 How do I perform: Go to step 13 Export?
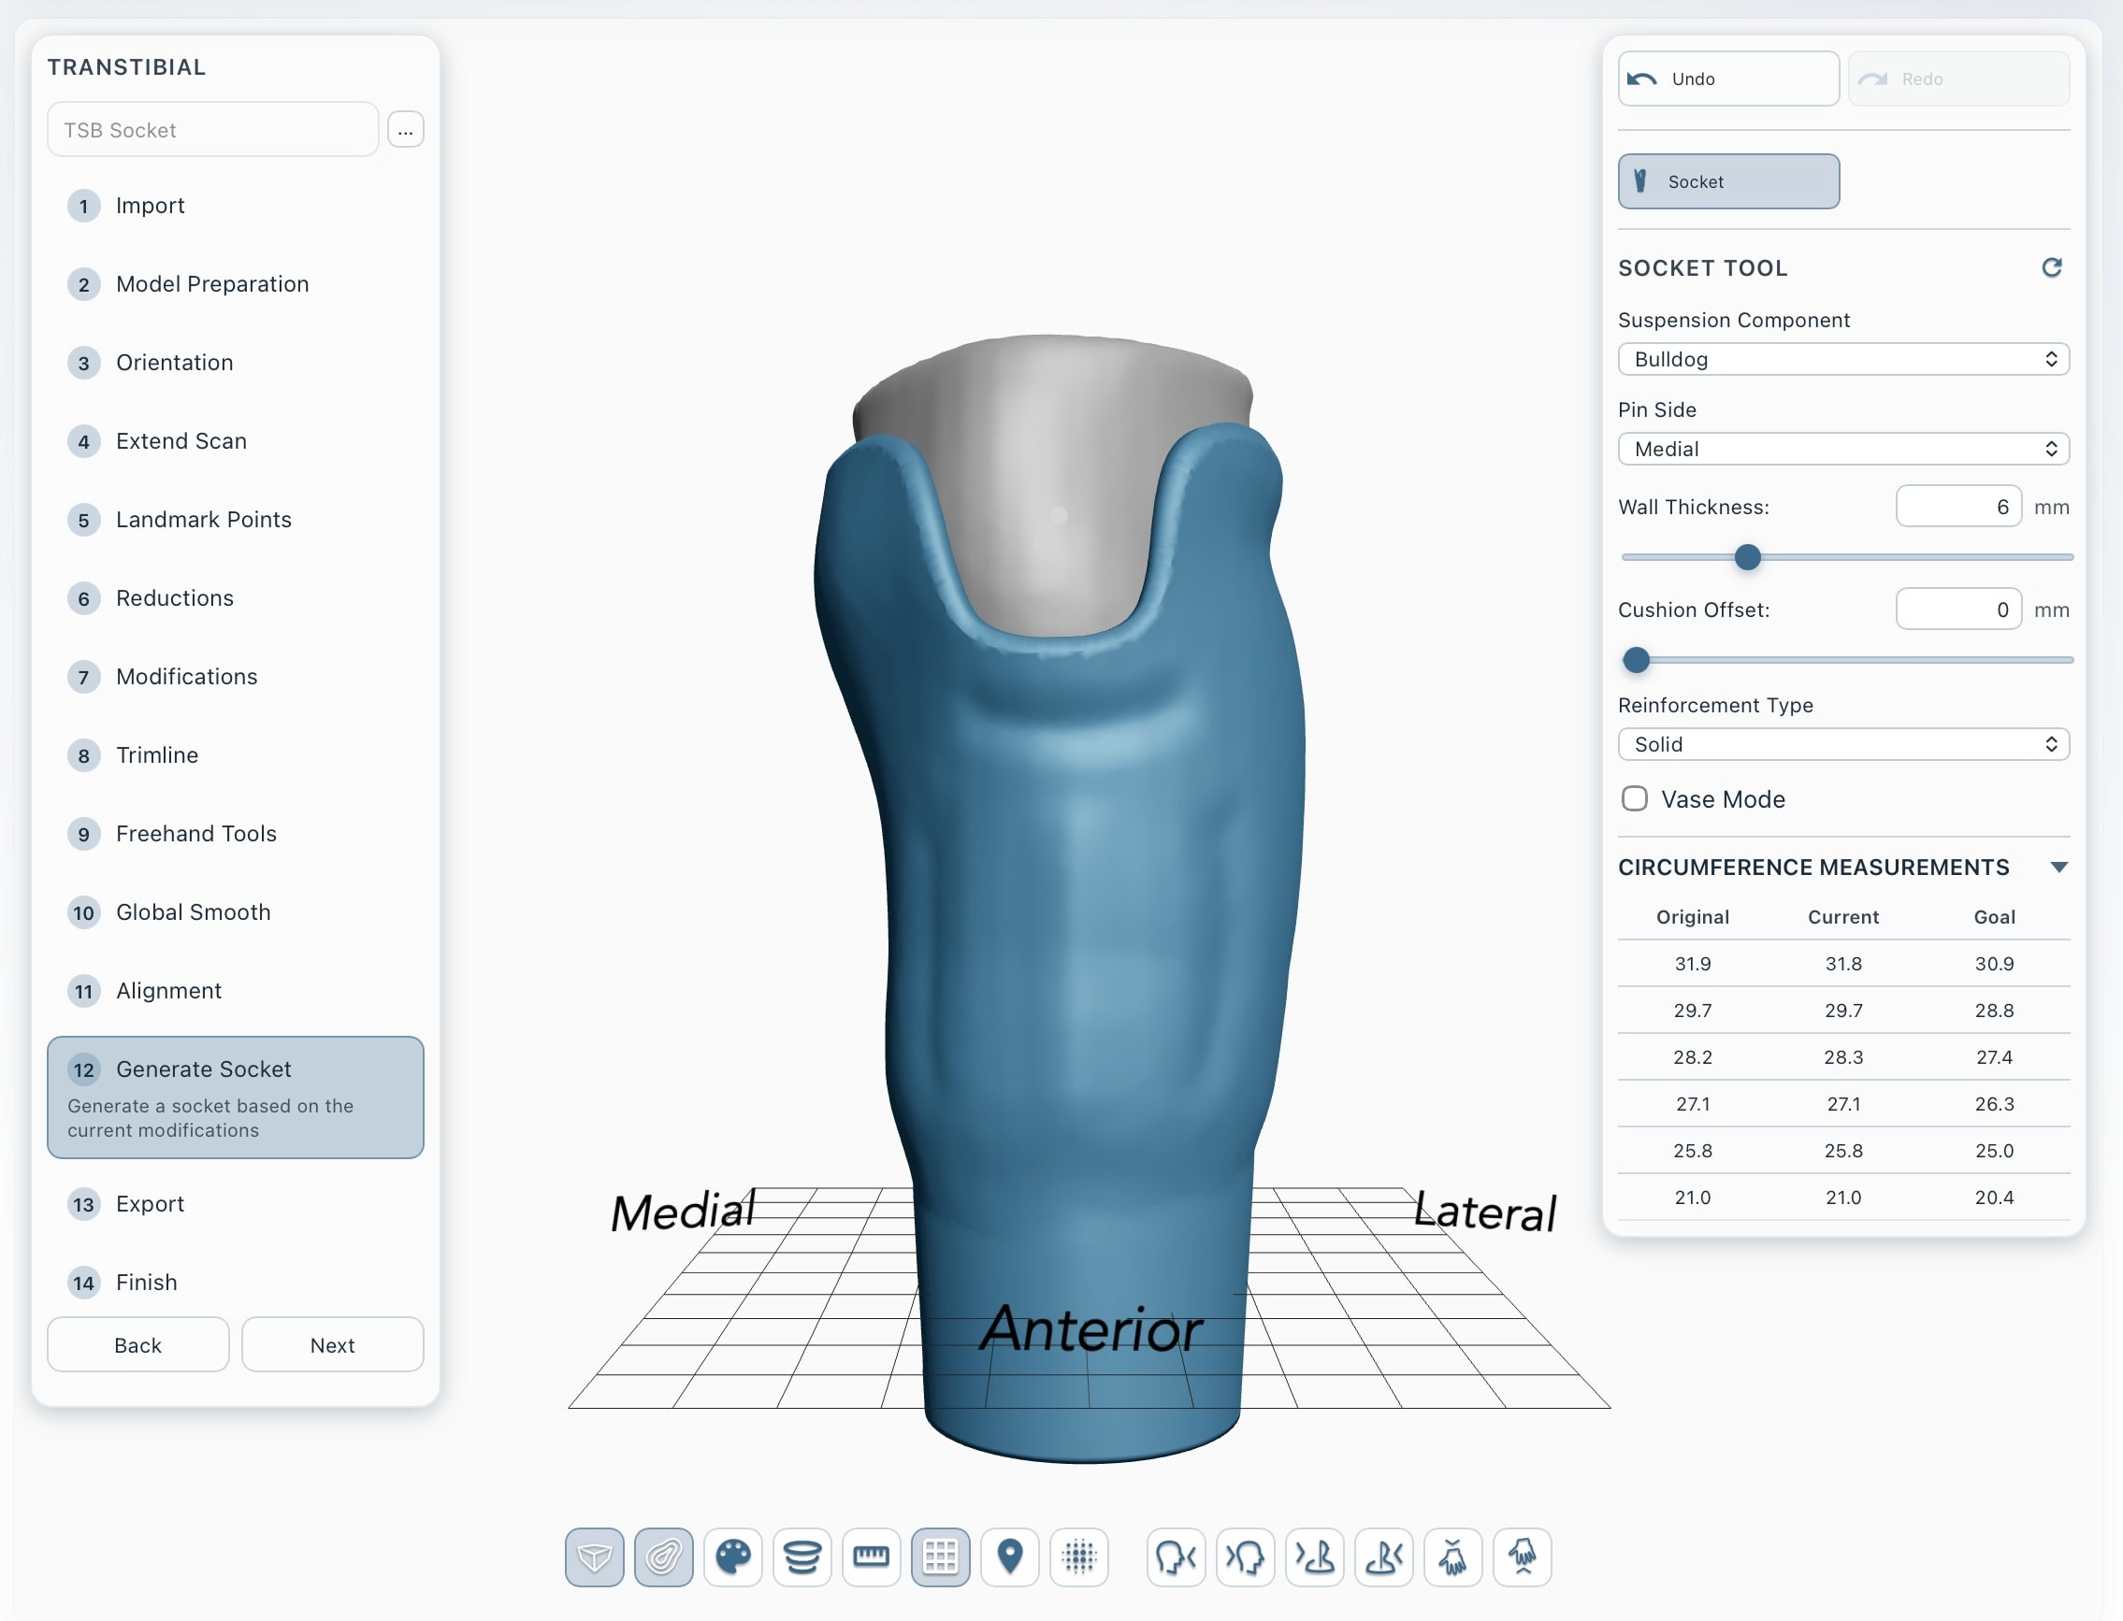(236, 1204)
